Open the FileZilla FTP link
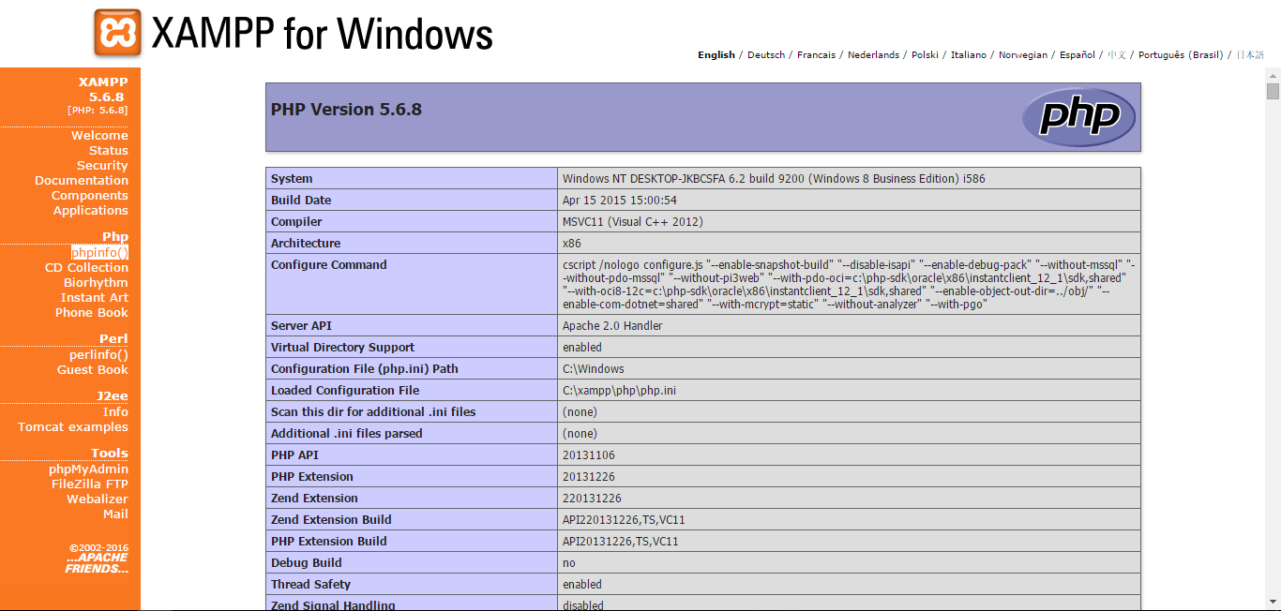This screenshot has width=1281, height=611. (x=90, y=484)
